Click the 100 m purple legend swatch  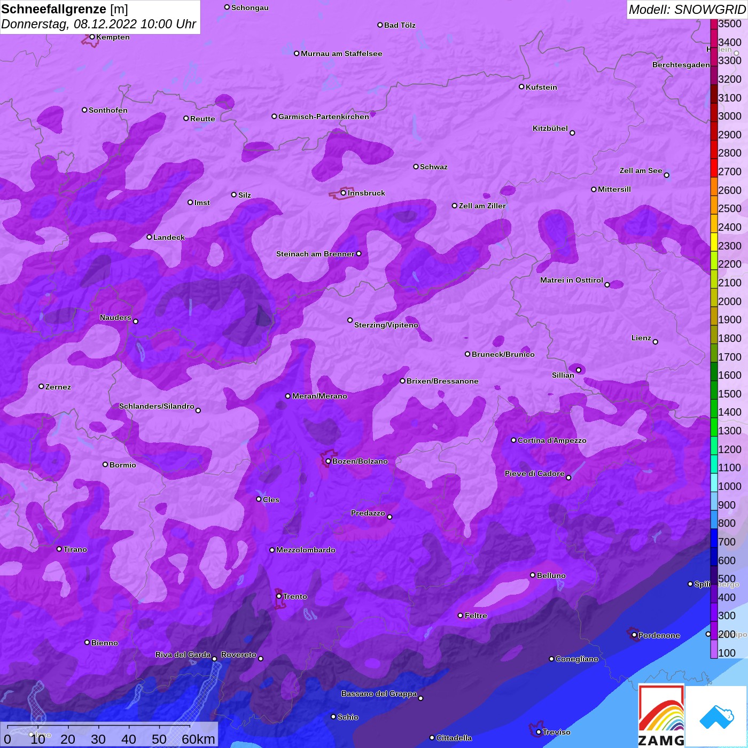click(x=714, y=649)
